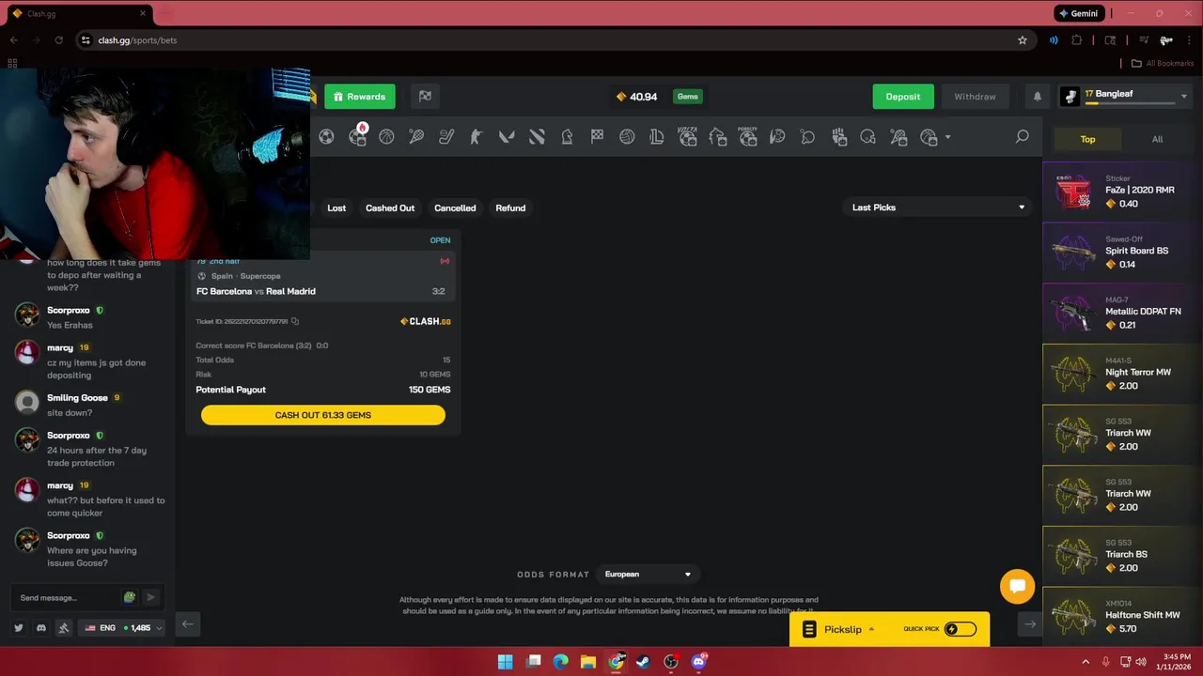Select the basketball sport icon

point(386,137)
